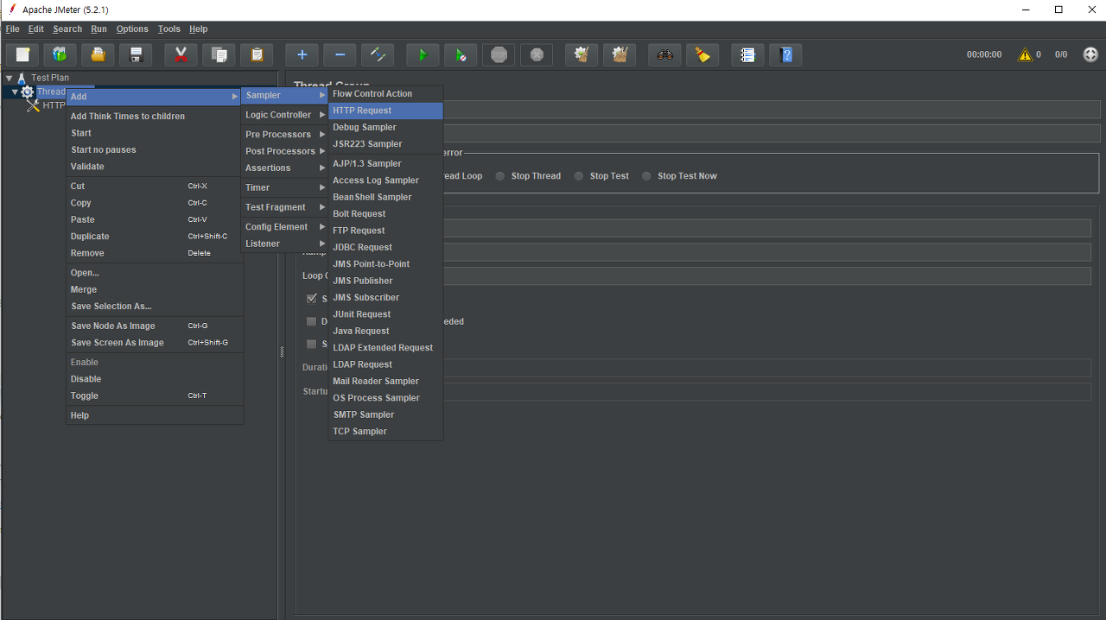Viewport: 1106px width, 620px height.
Task: Choose JDBC Request sampler
Action: click(x=385, y=247)
